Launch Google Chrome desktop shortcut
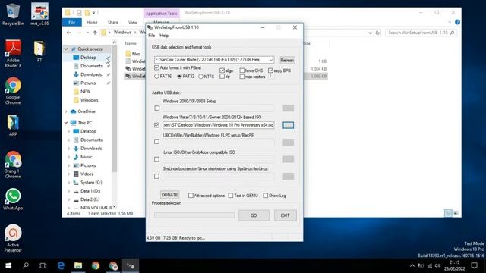Image resolution: width=486 pixels, height=273 pixels. coord(13,91)
